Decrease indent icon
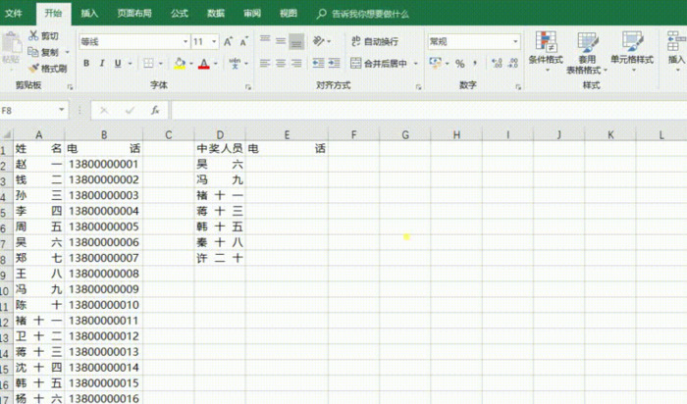This screenshot has width=687, height=404. (319, 63)
